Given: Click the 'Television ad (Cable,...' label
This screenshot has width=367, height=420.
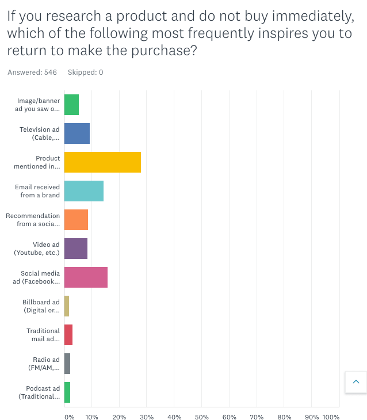Looking at the screenshot, I should [39, 133].
